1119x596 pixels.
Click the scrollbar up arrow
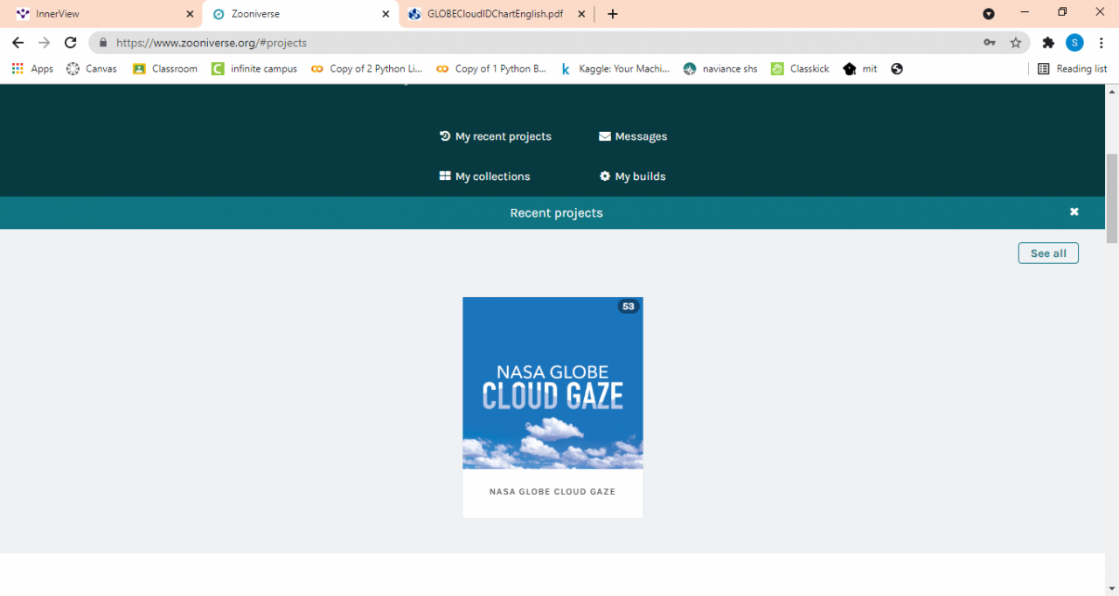1112,91
